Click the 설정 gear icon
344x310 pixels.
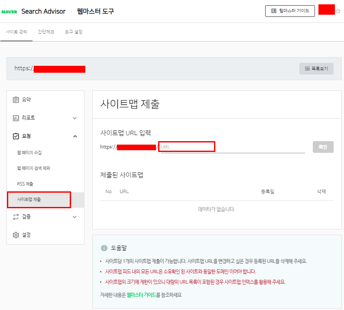tap(16, 235)
